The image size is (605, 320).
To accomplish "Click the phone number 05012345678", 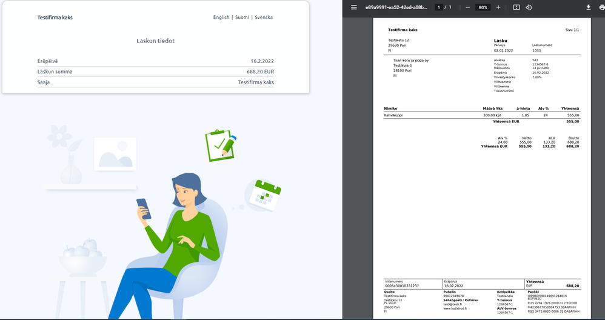I will coord(453,296).
